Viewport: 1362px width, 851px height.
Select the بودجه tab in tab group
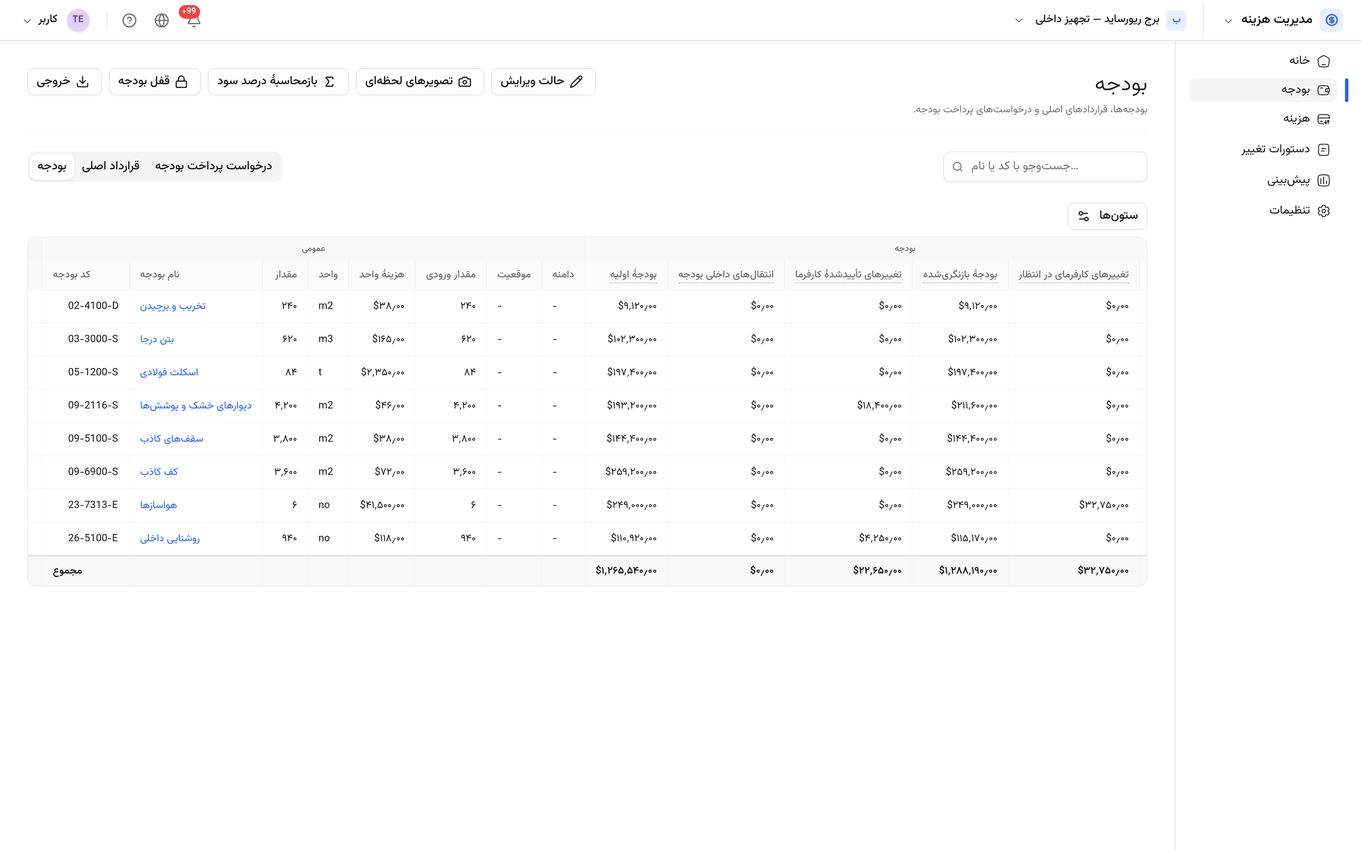(x=52, y=167)
